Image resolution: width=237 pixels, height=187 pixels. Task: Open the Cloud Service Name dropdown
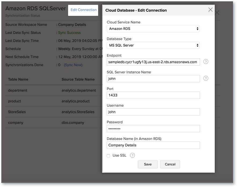pos(153,29)
